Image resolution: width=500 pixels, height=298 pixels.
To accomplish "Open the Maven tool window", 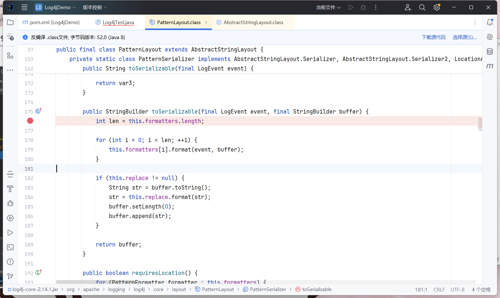I will [490, 66].
